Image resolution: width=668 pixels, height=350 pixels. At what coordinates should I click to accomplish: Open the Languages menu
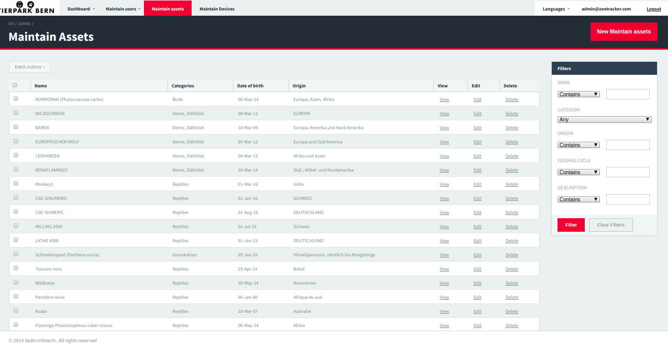tap(556, 9)
